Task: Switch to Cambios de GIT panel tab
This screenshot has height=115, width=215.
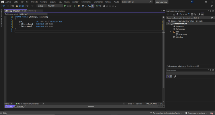Action: tap(193, 66)
